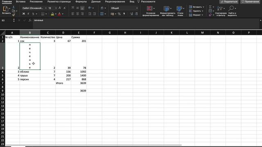Apply the percent style icon
Screen dimensions: 262x147
click(x=119, y=14)
